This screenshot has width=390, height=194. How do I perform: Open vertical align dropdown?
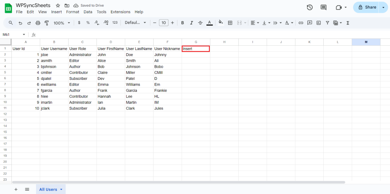tap(266, 23)
